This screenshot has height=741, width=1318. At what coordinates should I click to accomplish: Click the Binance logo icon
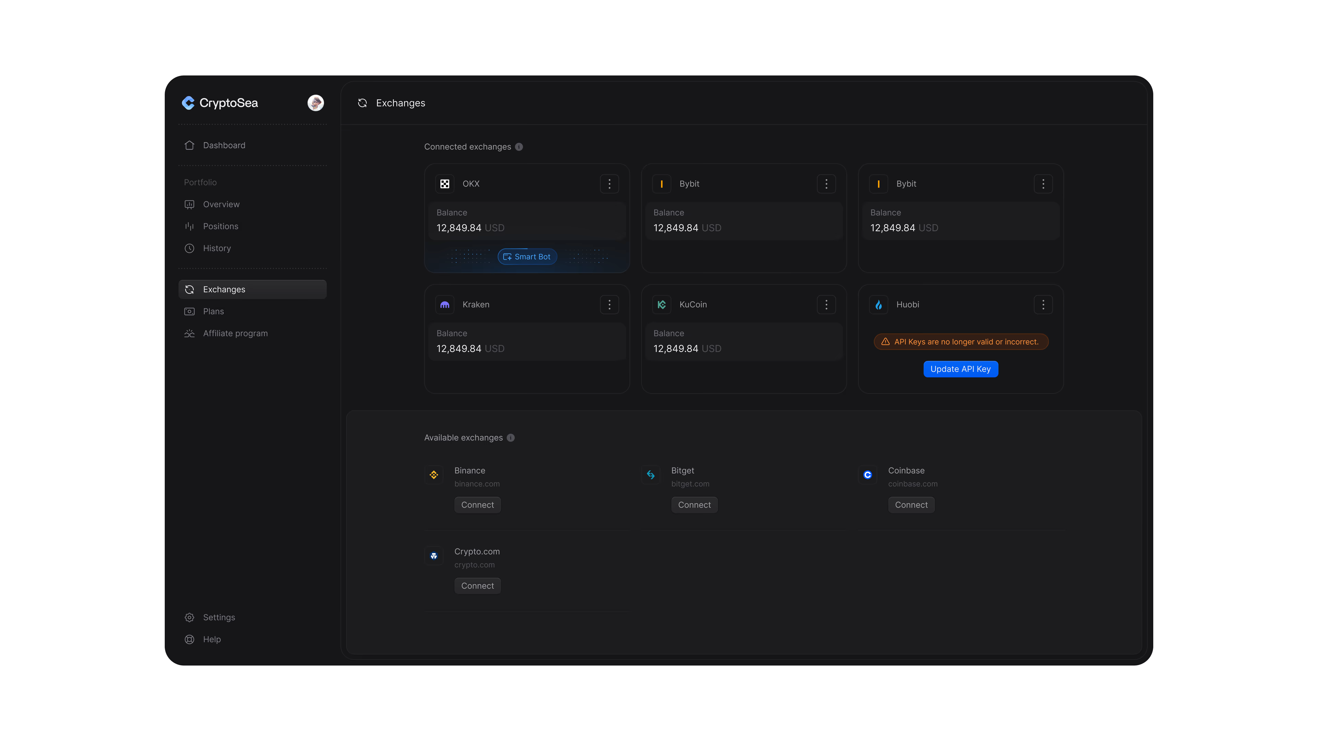434,474
